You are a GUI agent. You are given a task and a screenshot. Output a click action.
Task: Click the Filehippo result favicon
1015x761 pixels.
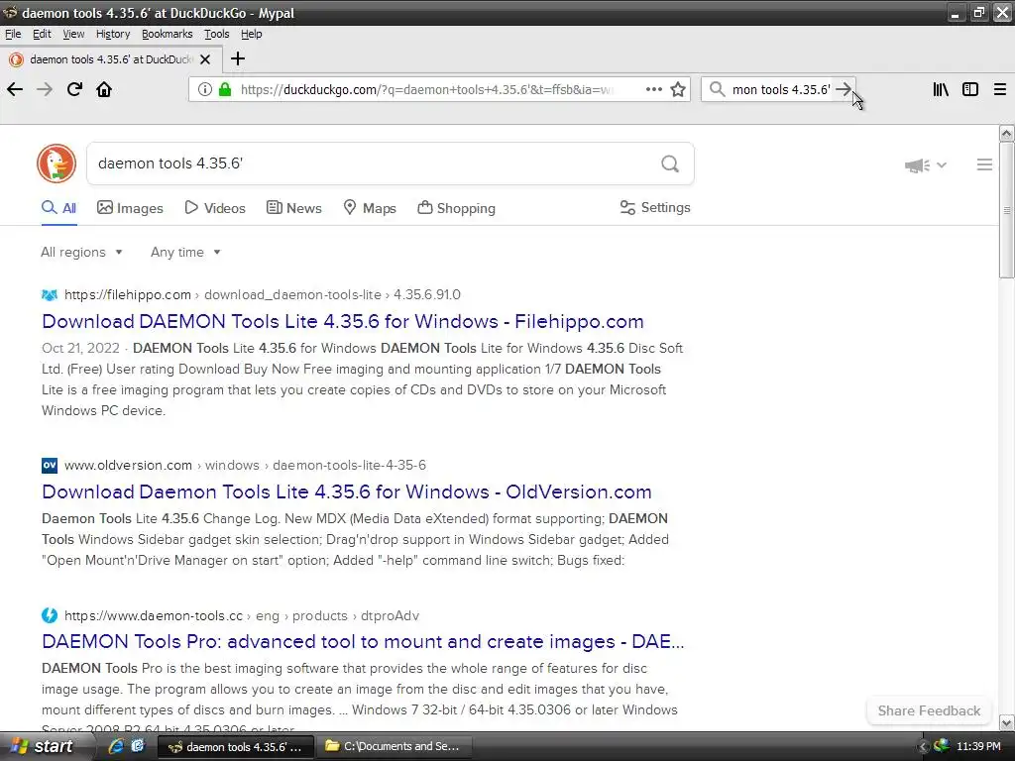[x=50, y=295]
